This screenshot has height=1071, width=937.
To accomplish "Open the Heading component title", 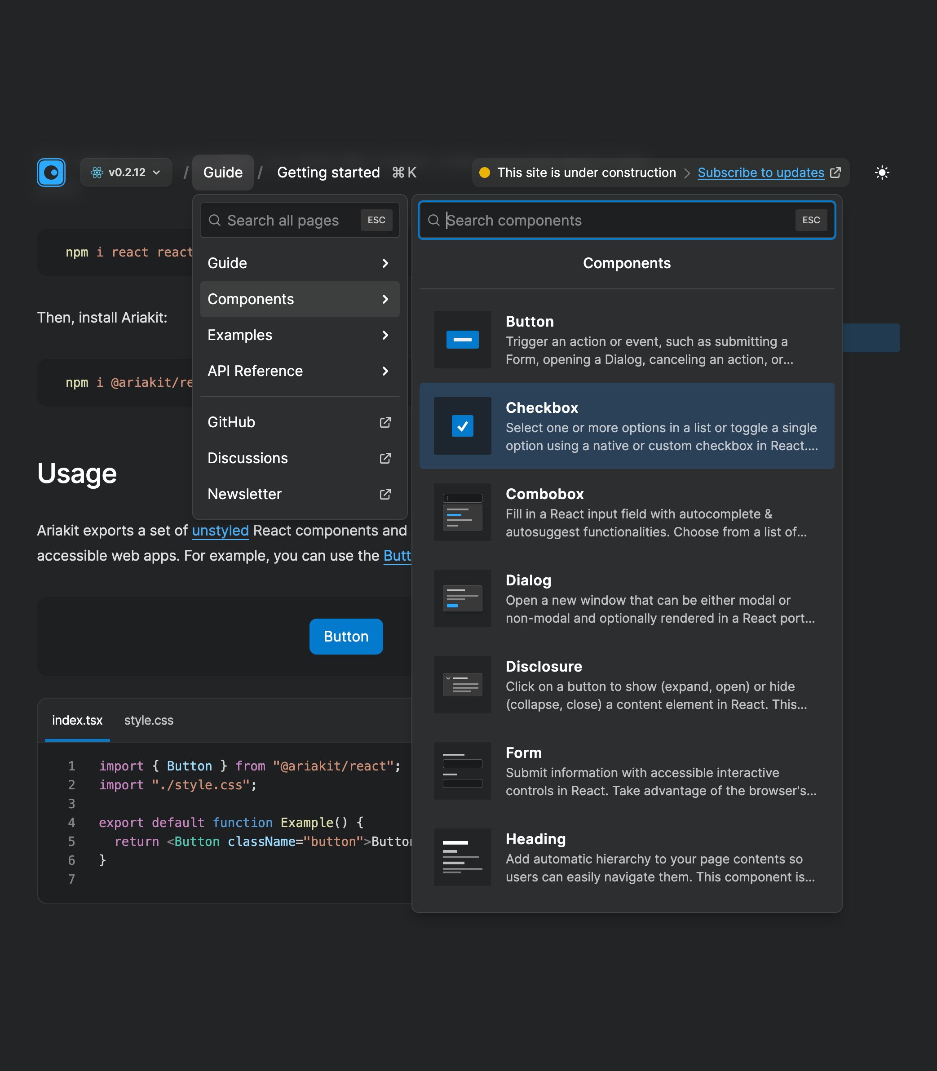I will pos(535,839).
